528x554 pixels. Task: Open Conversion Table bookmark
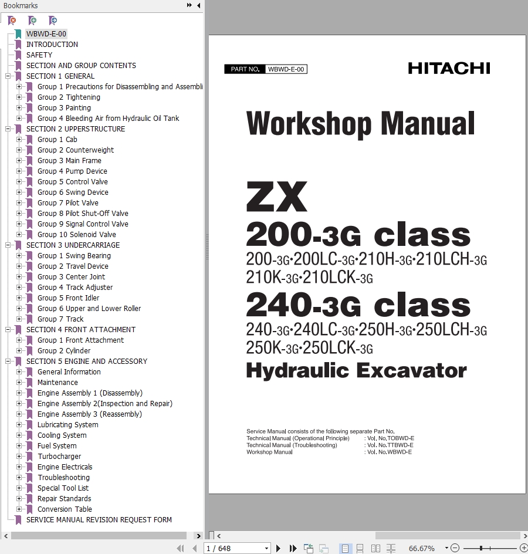[65, 509]
